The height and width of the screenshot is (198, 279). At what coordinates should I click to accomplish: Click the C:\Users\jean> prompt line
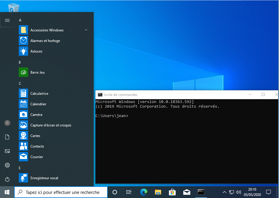(112, 116)
